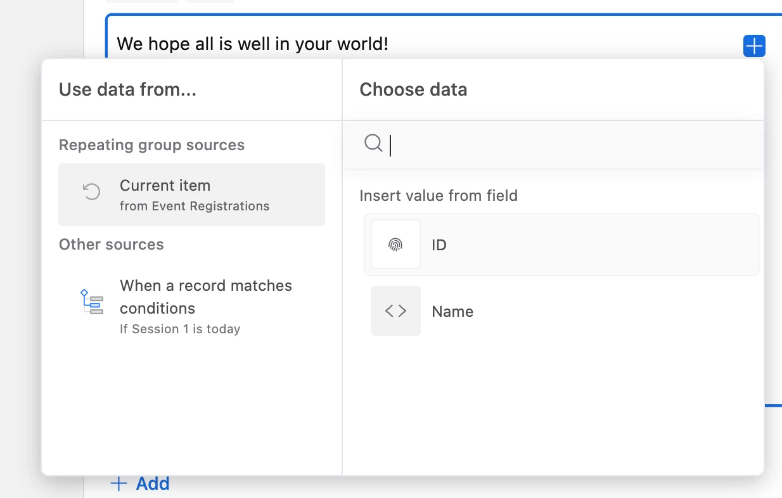Insert the ID field value
782x498 pixels.
pyautogui.click(x=561, y=245)
